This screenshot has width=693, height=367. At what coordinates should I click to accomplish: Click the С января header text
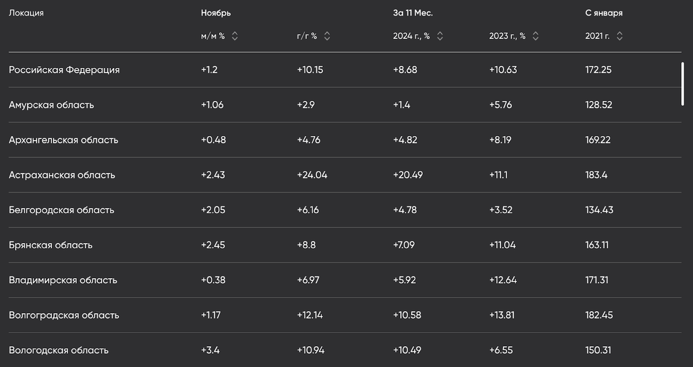(x=603, y=13)
